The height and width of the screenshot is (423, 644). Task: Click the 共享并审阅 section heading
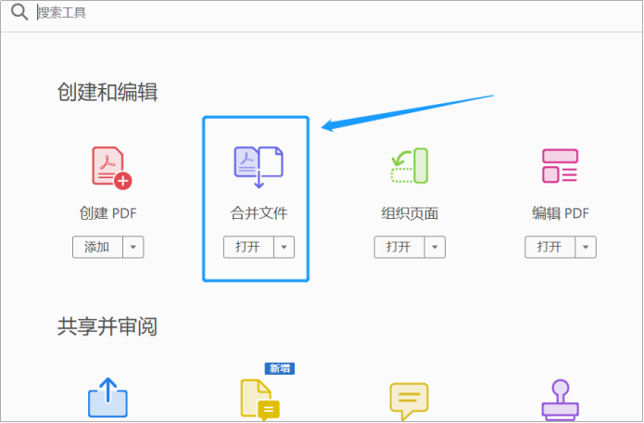coord(107,327)
